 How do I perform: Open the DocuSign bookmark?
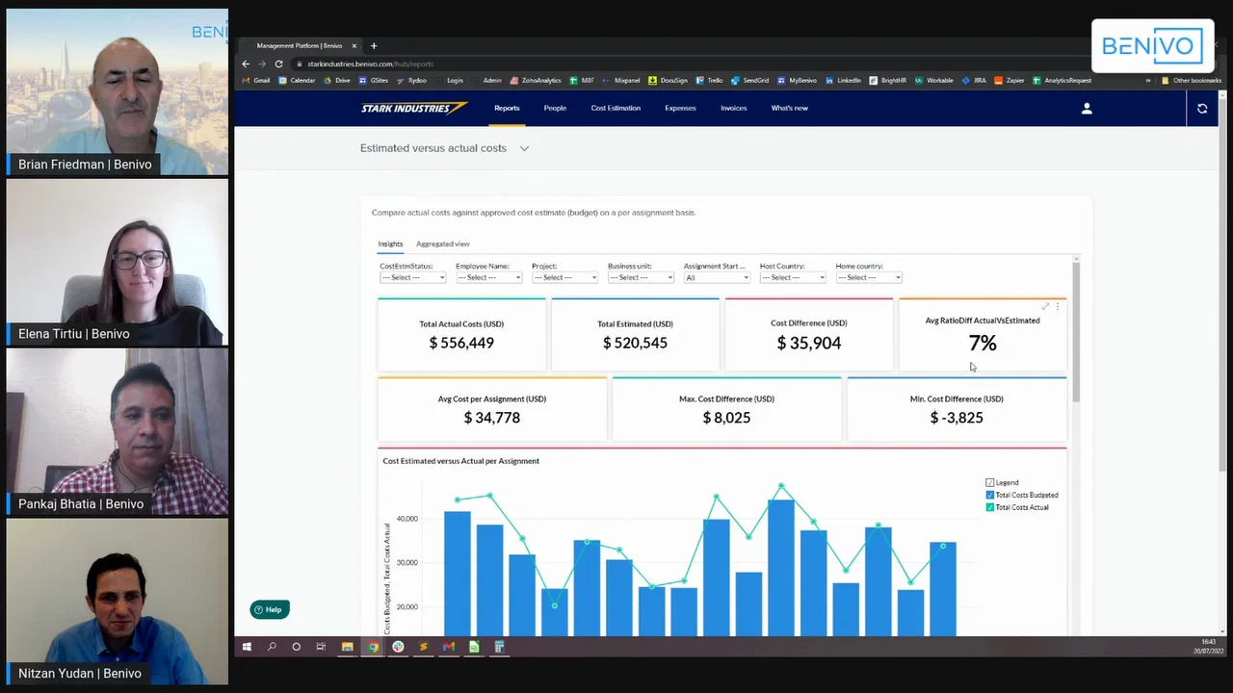(x=668, y=81)
